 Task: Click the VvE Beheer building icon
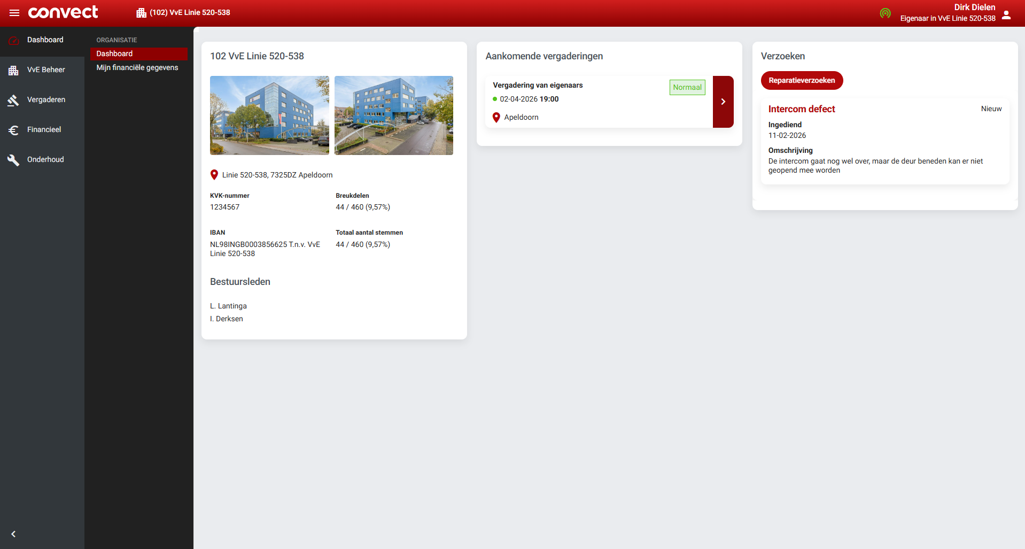click(13, 70)
